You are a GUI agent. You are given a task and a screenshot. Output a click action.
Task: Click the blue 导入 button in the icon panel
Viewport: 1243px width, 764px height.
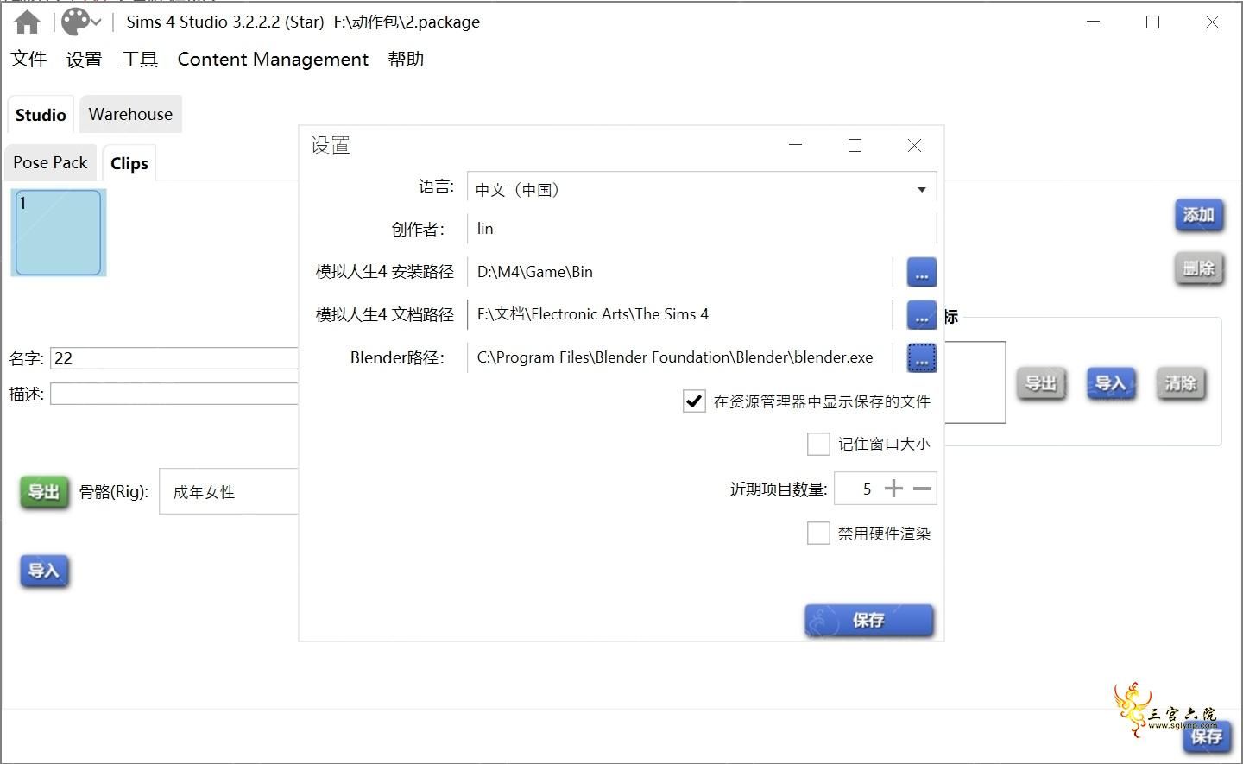coord(1111,383)
